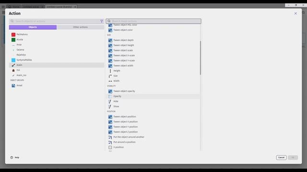Screen dimensions: 307x172
Task: Click the Tween object width icon
Action: (110, 66)
